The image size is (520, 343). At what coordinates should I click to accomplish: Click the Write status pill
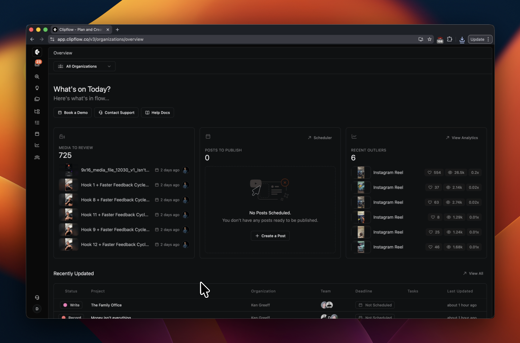pos(71,305)
